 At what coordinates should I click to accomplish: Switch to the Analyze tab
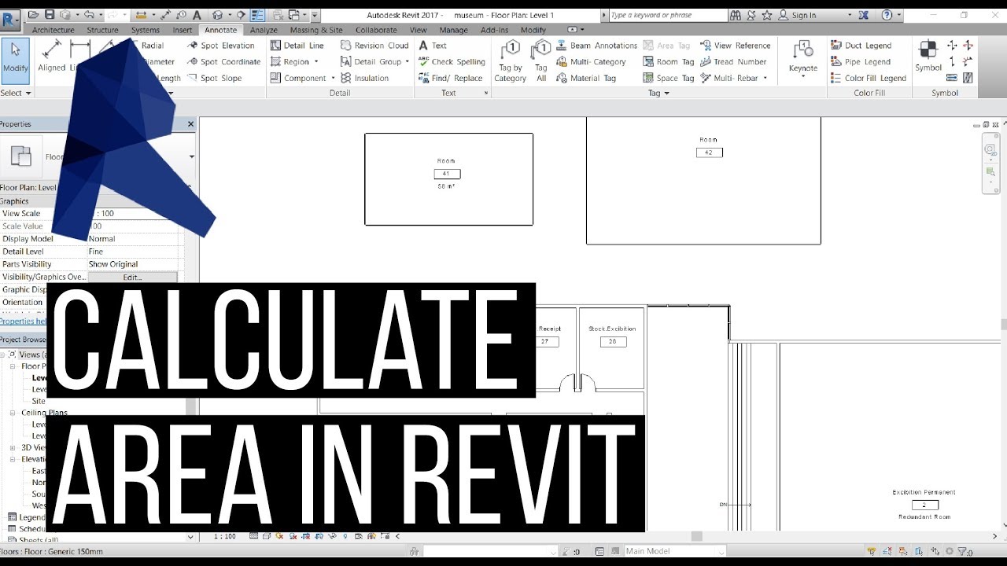[264, 30]
